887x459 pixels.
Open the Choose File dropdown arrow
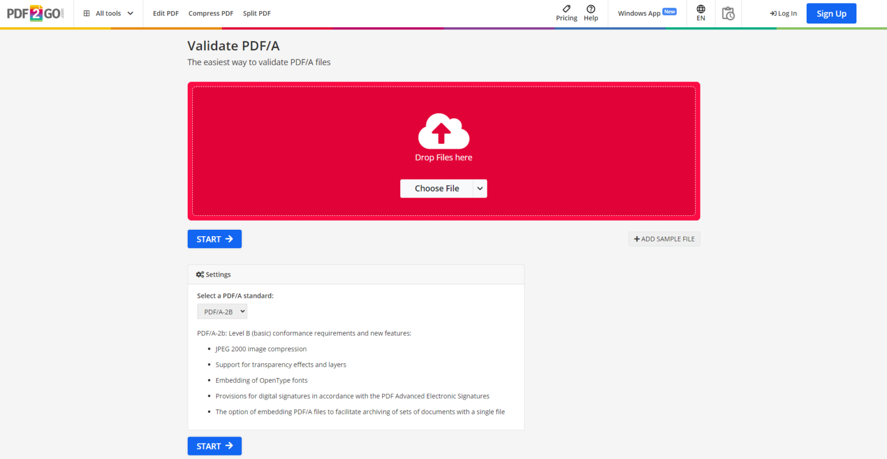pyautogui.click(x=480, y=188)
